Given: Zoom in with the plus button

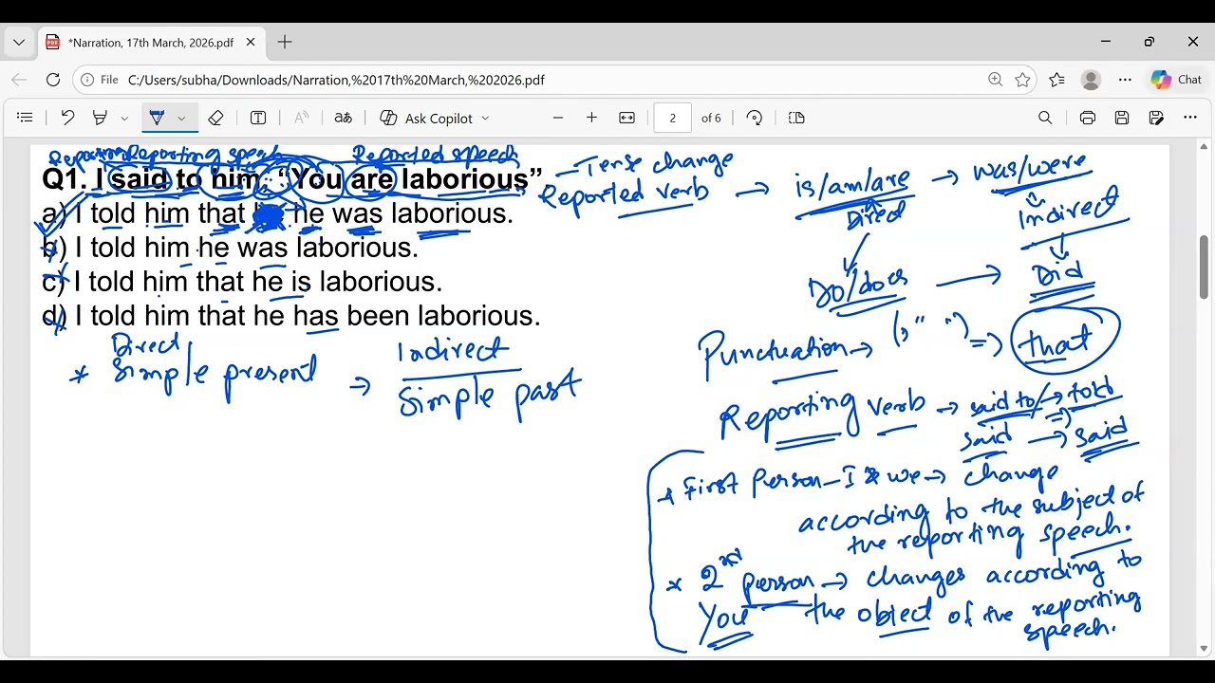Looking at the screenshot, I should click(591, 118).
